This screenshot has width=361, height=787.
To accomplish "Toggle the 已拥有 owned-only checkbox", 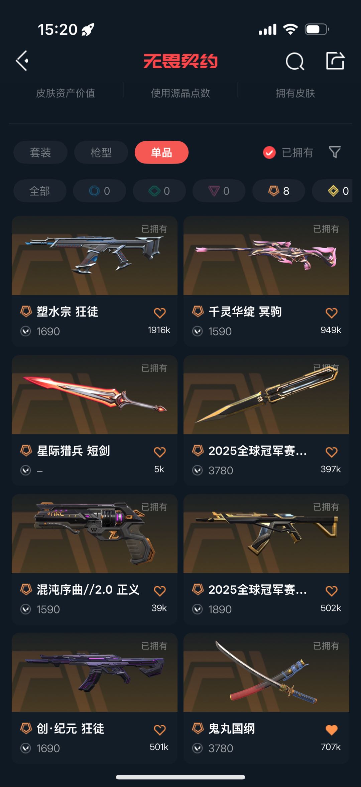I will [269, 152].
